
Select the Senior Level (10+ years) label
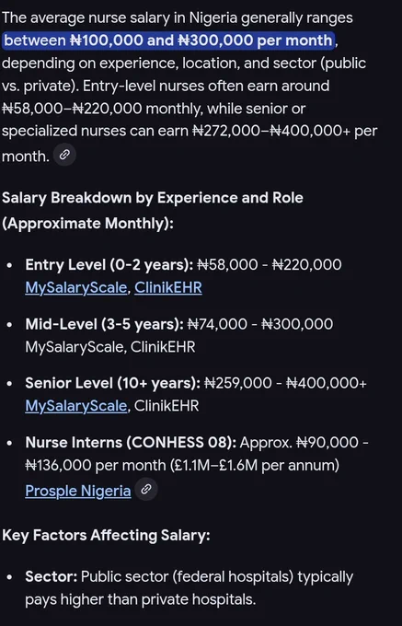[x=113, y=382]
